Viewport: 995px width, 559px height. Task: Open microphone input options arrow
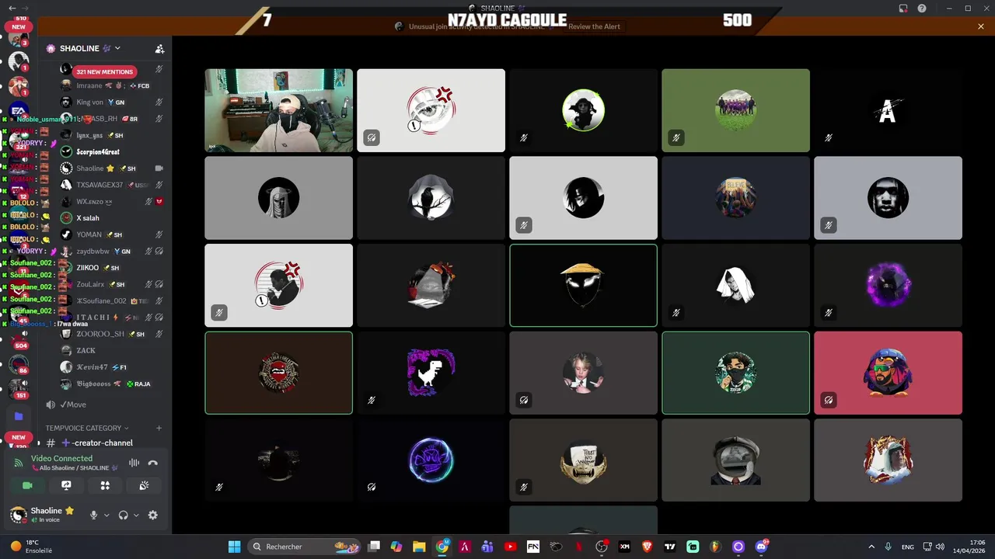106,515
